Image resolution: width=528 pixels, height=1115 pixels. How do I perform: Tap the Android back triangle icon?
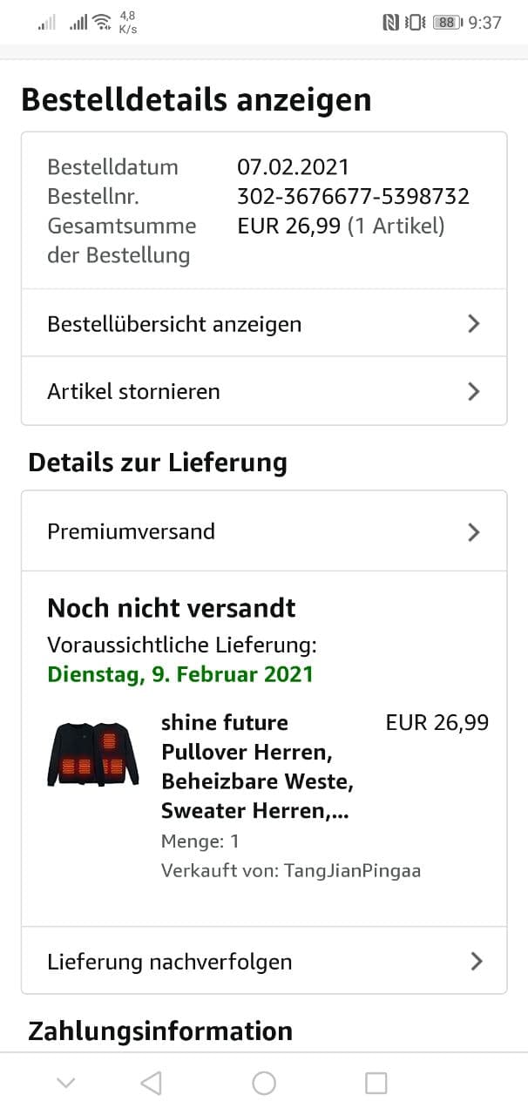(x=152, y=1083)
